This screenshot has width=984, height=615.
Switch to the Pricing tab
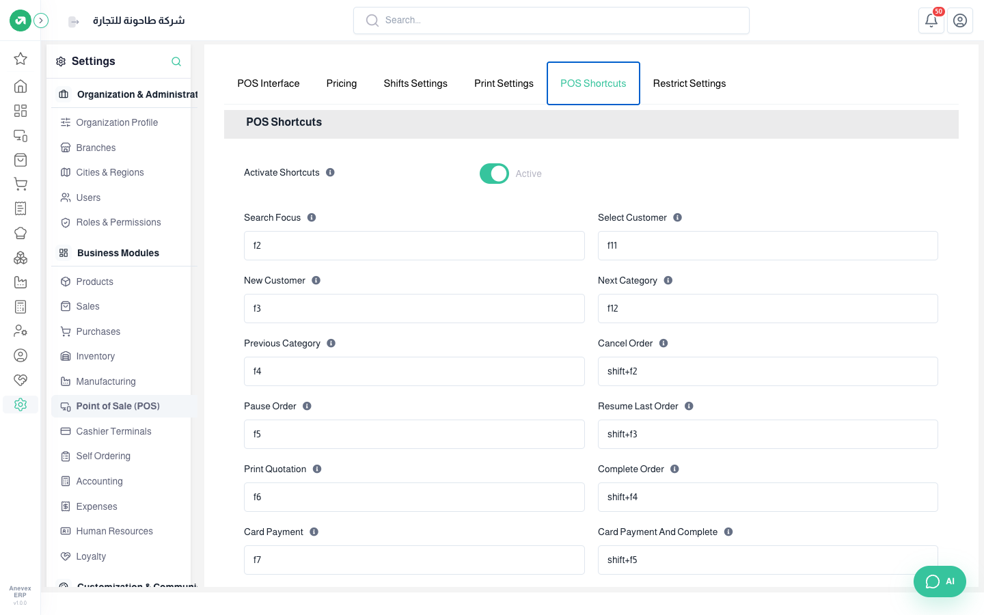[x=342, y=83]
